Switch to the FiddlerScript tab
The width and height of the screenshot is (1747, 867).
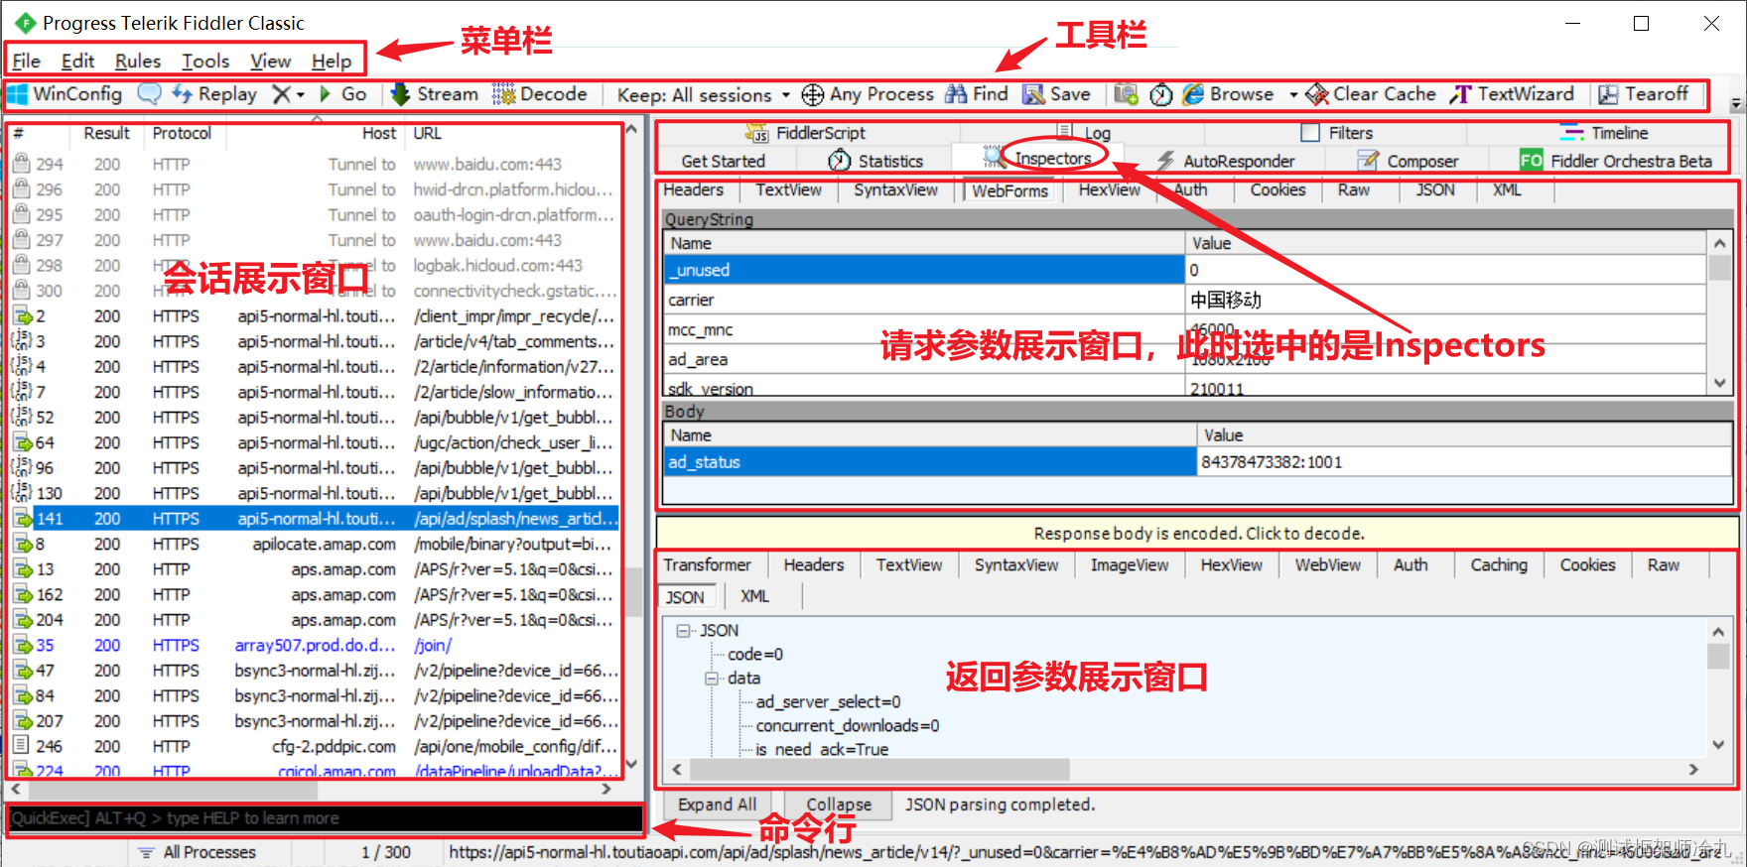pyautogui.click(x=806, y=133)
